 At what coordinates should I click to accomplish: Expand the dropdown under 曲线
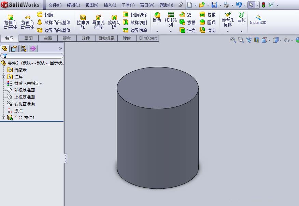(241, 31)
